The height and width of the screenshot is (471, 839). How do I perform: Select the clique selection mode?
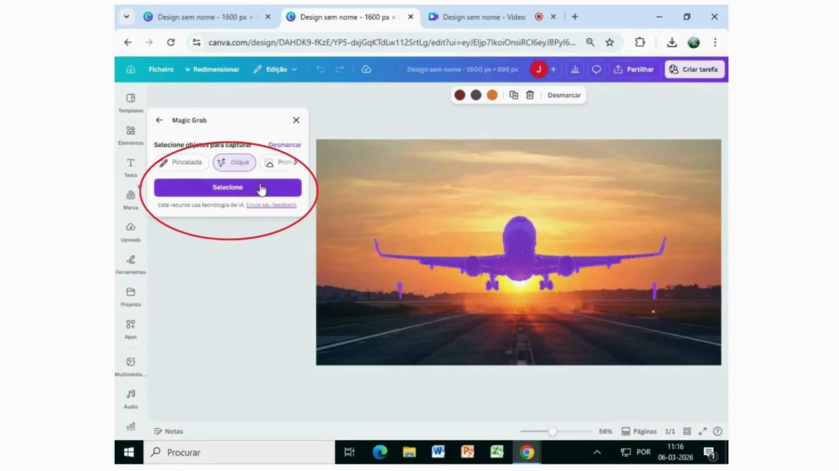tap(234, 162)
